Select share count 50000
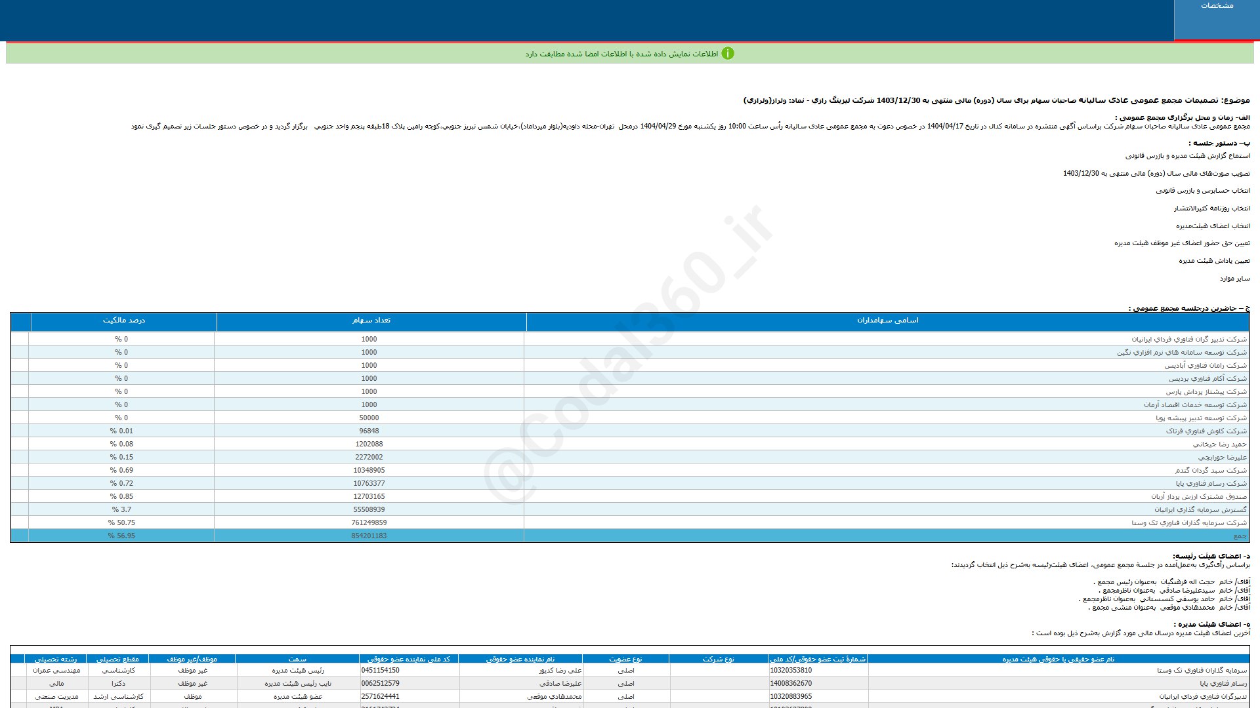This screenshot has height=708, width=1260. (369, 418)
